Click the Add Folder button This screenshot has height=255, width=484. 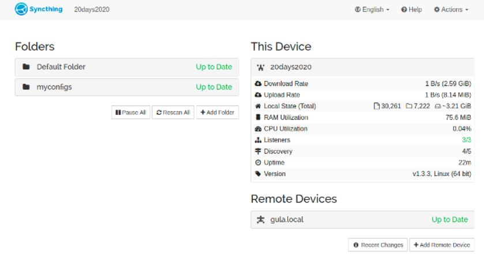point(217,112)
